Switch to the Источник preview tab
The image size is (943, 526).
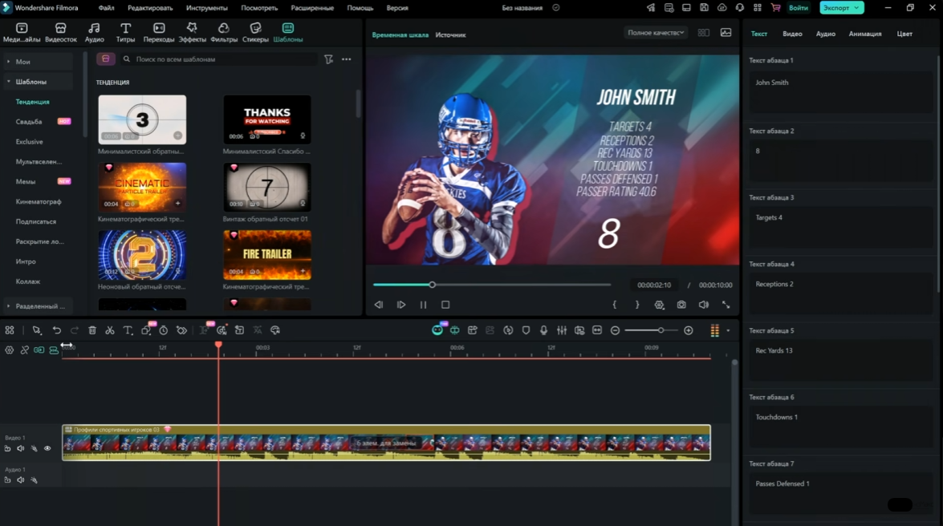pyautogui.click(x=450, y=34)
